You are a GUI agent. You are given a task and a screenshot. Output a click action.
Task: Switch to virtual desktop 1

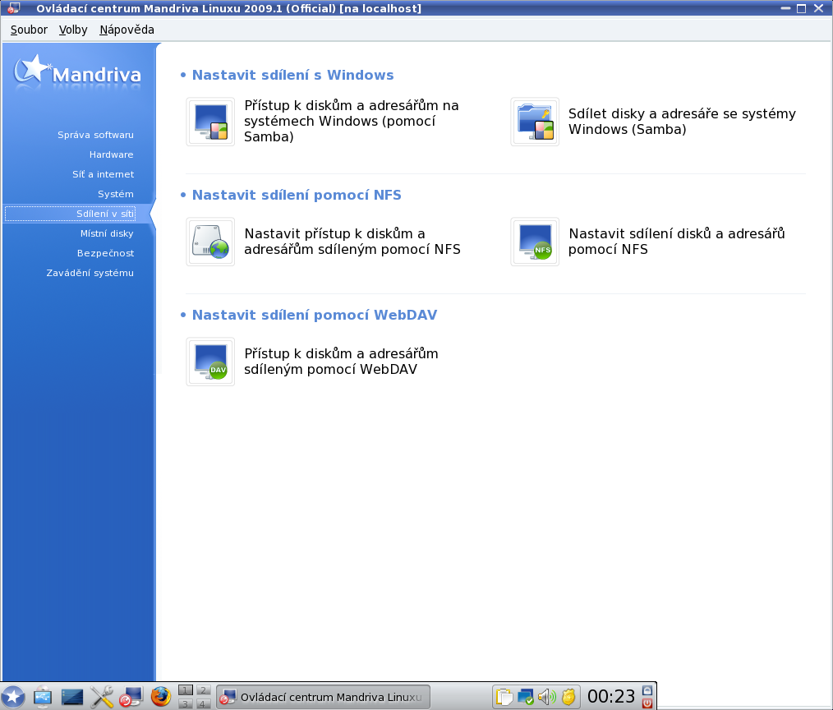tap(186, 690)
